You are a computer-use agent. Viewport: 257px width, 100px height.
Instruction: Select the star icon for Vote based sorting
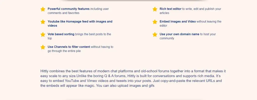[43, 35]
